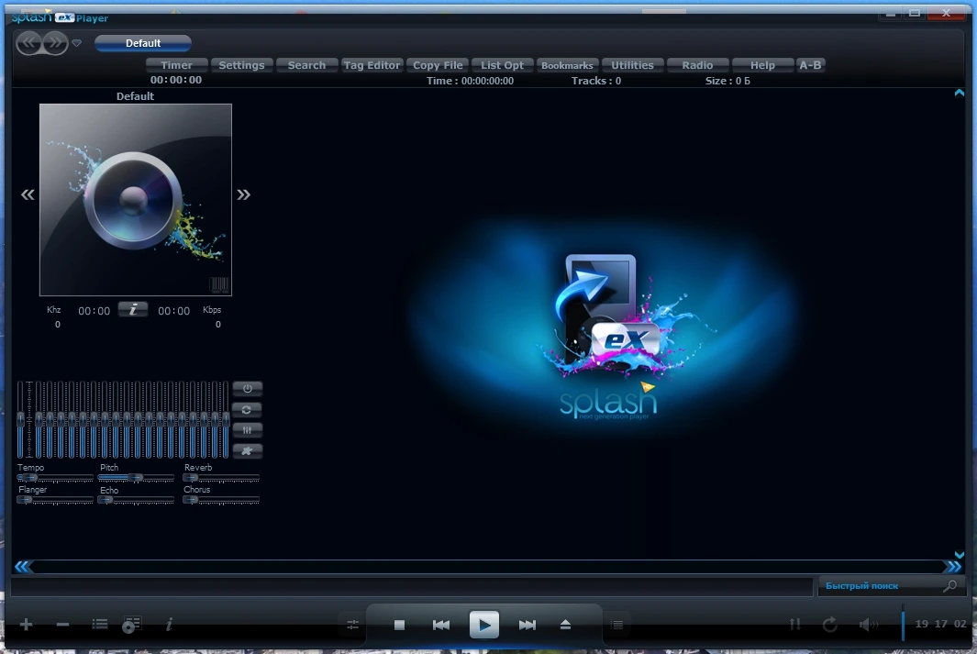The width and height of the screenshot is (977, 654).
Task: Open the List Opt menu
Action: 502,65
